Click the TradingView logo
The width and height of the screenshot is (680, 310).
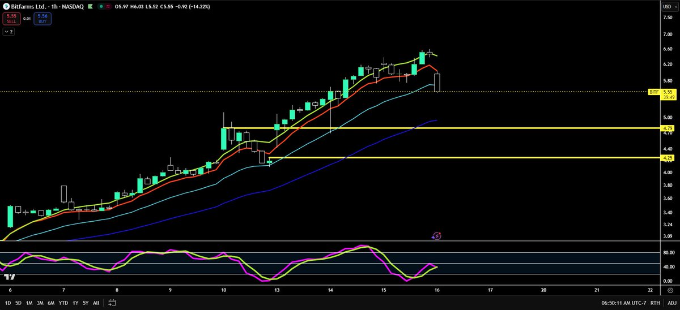point(8,277)
